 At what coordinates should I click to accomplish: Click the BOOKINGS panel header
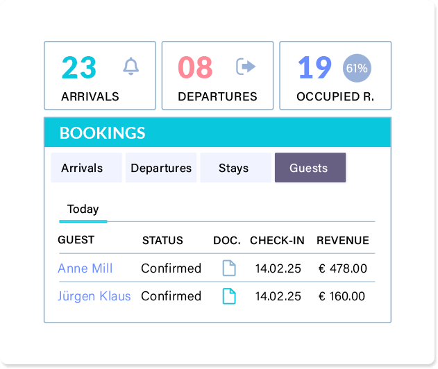[x=217, y=132]
